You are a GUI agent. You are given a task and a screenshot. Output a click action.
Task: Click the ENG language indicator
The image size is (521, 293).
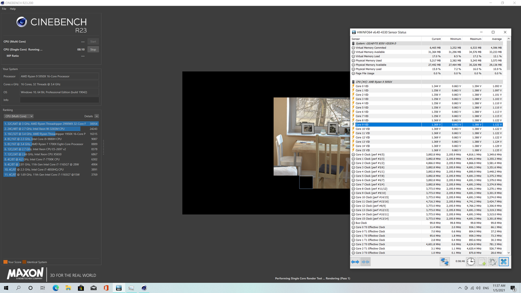coord(486,288)
